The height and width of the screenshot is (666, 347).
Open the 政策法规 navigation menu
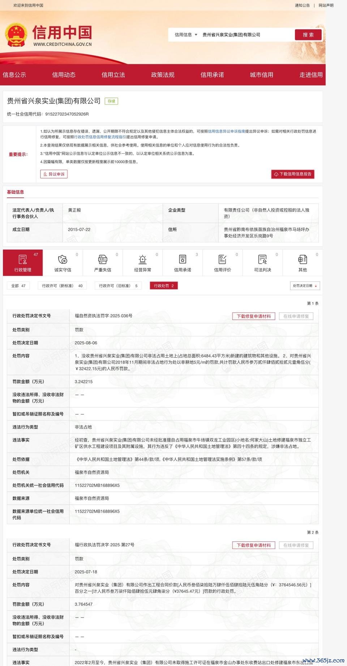point(163,75)
